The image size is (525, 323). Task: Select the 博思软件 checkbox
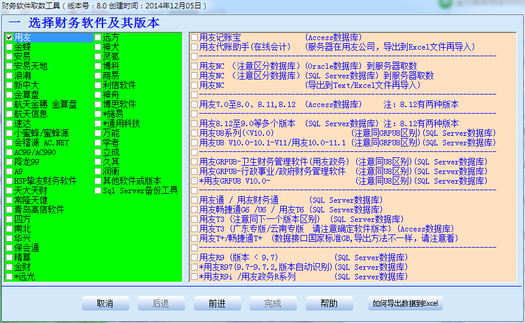pyautogui.click(x=98, y=105)
